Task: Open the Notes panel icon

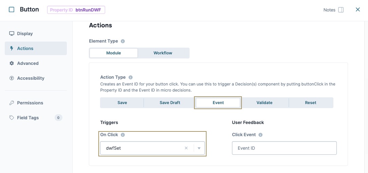Action: point(341,10)
